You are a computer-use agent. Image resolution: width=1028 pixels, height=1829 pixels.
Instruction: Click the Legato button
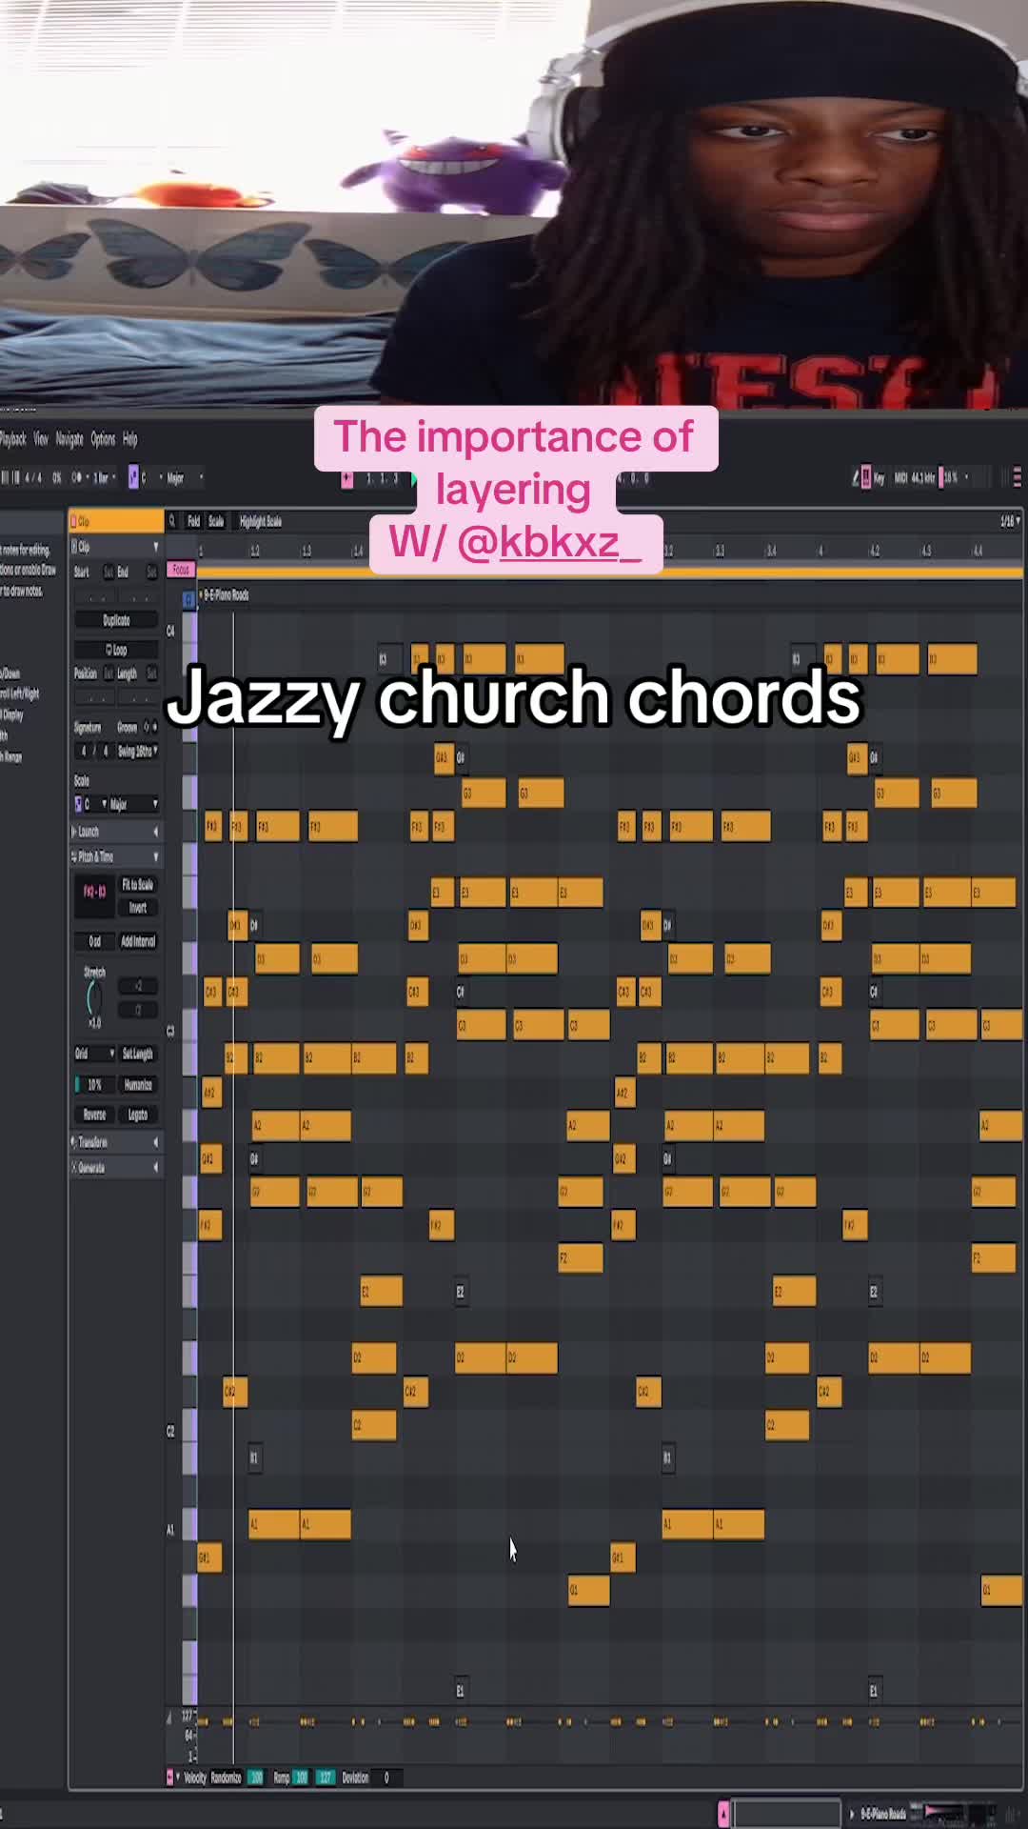[138, 1115]
